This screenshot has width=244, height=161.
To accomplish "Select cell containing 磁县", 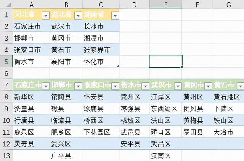I will click(66, 109).
